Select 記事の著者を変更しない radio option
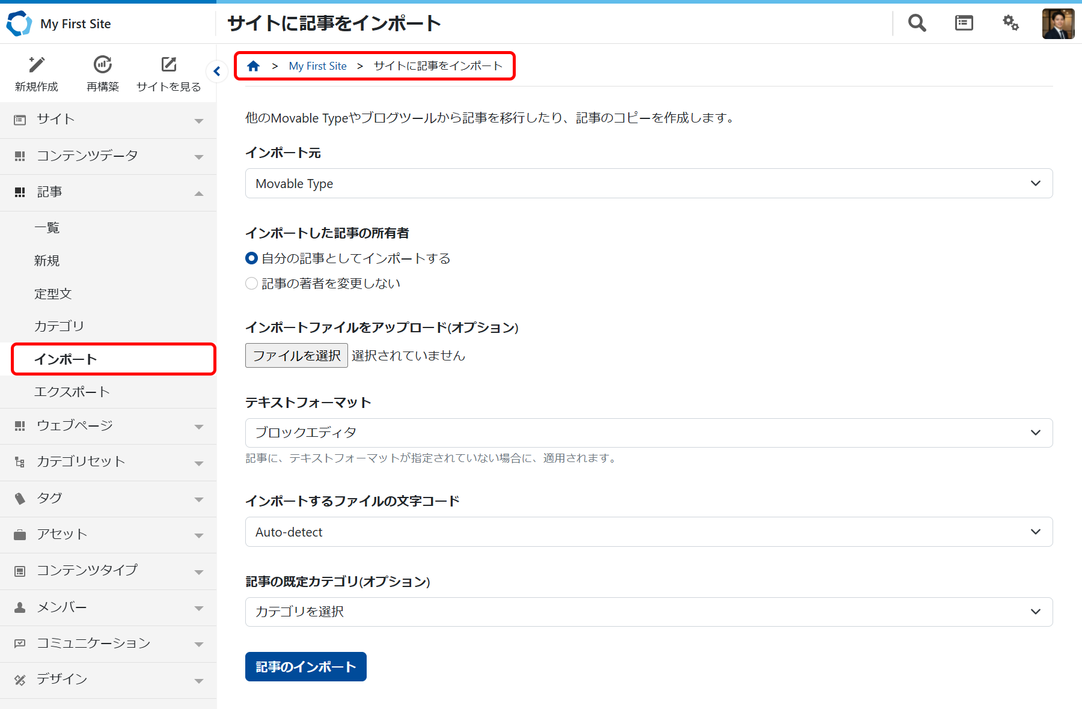This screenshot has width=1082, height=709. tap(252, 284)
